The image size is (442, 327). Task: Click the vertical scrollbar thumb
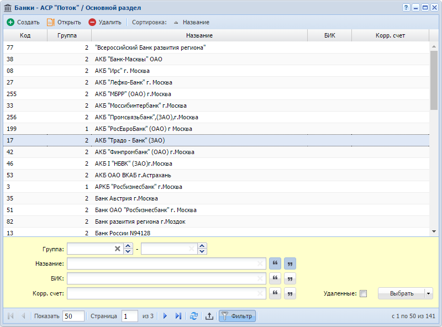coord(434,80)
